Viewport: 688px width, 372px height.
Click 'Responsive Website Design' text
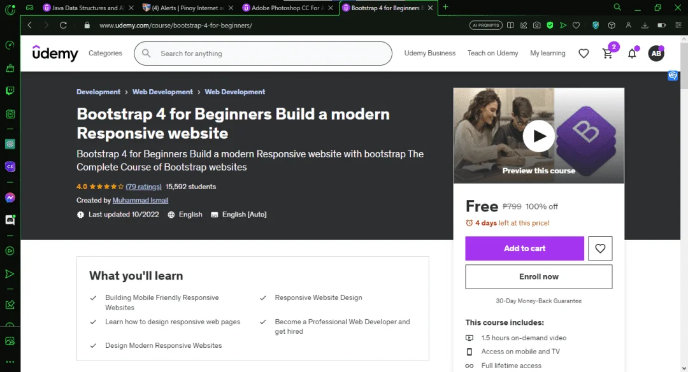click(x=318, y=297)
